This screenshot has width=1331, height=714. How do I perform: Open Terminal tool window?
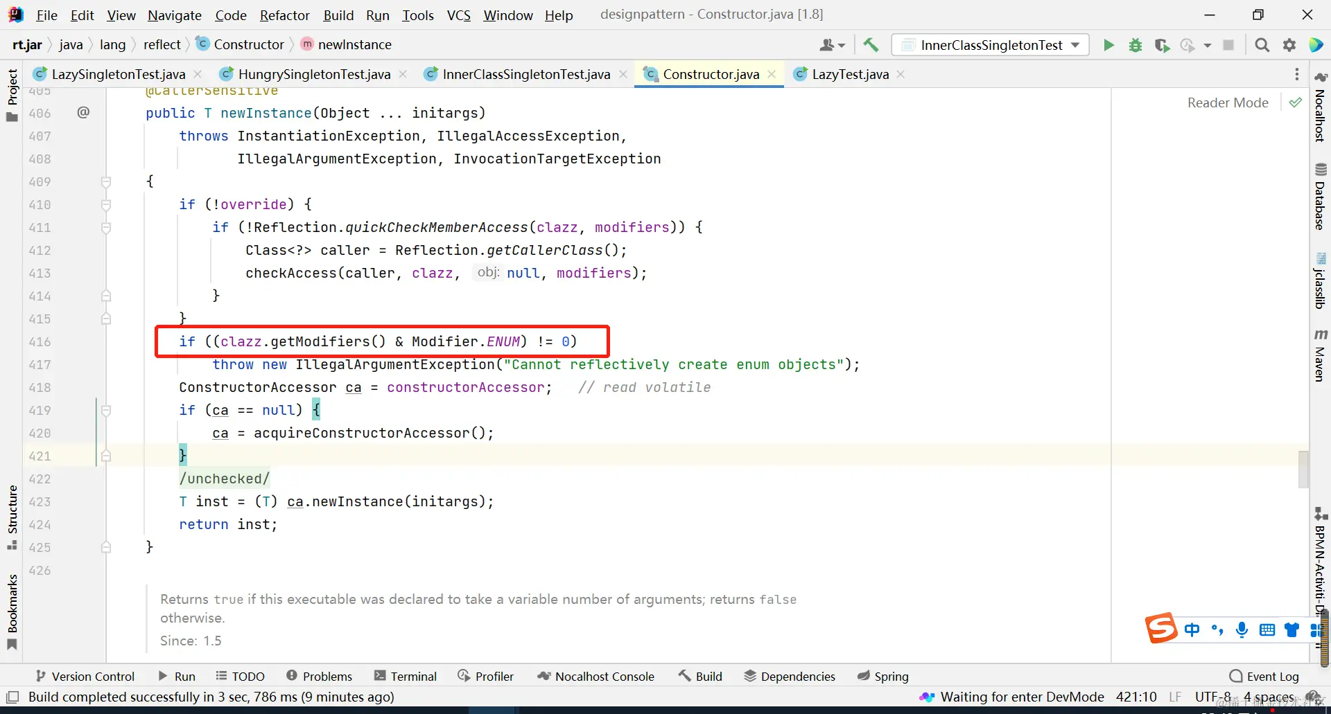[x=406, y=676]
